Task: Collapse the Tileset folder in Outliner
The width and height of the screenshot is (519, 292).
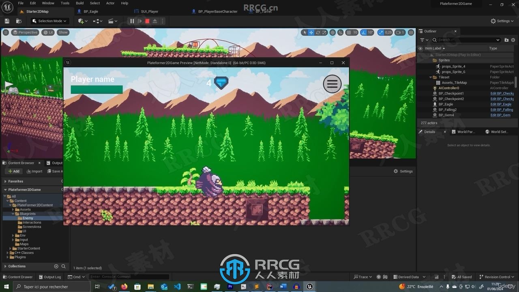Action: coord(431,77)
